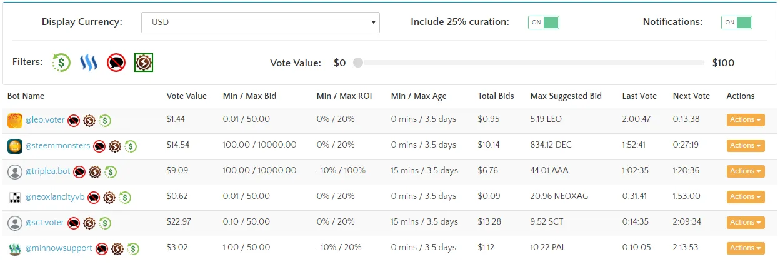The height and width of the screenshot is (264, 780).
Task: Click the Vote Value slider handle
Action: coord(357,63)
